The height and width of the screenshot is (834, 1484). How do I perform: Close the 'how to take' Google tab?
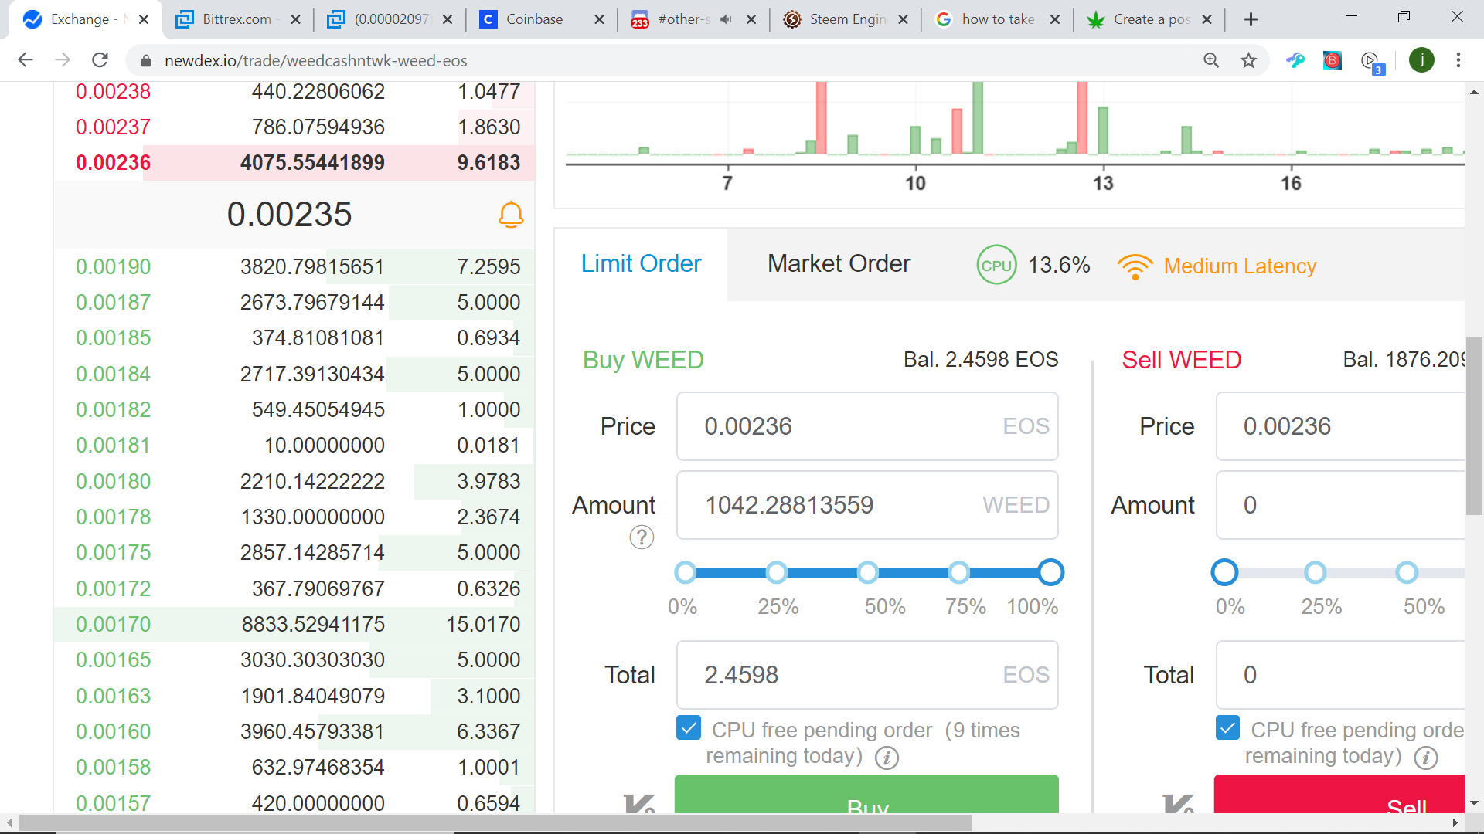tap(1055, 19)
